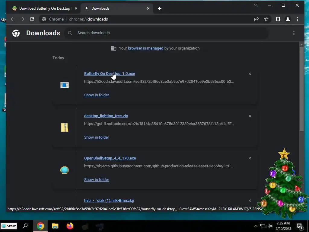Viewport: 309px width, 232px height.
Task: Remove OpenShellSetup_4_4_170.exe from list
Action: (x=250, y=158)
